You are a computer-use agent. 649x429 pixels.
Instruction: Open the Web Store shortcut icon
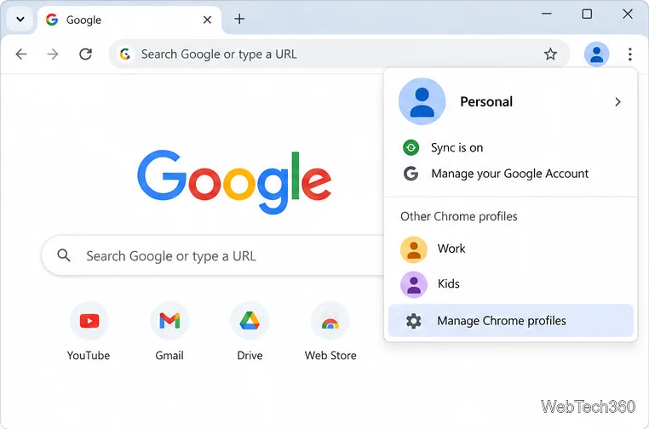pyautogui.click(x=330, y=321)
